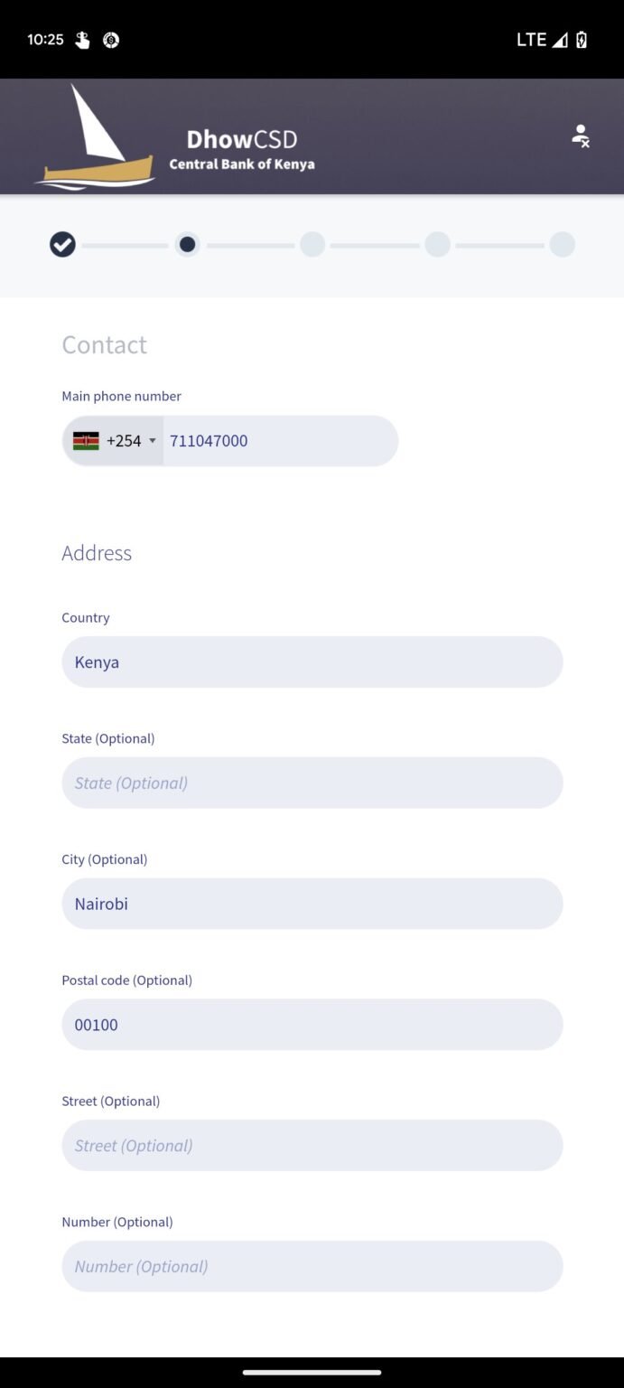The width and height of the screenshot is (624, 1388).
Task: Tap the sign-out person icon top right
Action: (581, 136)
